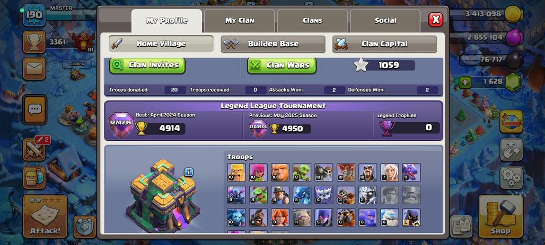Select the Home Village section

click(x=161, y=44)
